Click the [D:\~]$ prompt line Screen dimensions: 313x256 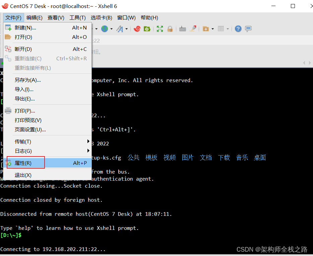11,235
